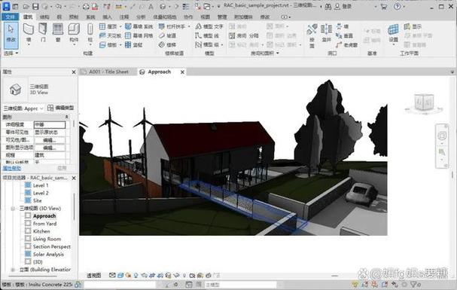Switch to the 管理 ribbon tab
This screenshot has height=290, width=457.
(x=222, y=17)
